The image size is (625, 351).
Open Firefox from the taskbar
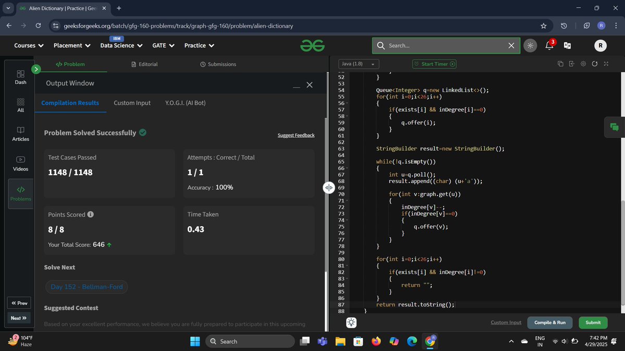click(x=376, y=341)
